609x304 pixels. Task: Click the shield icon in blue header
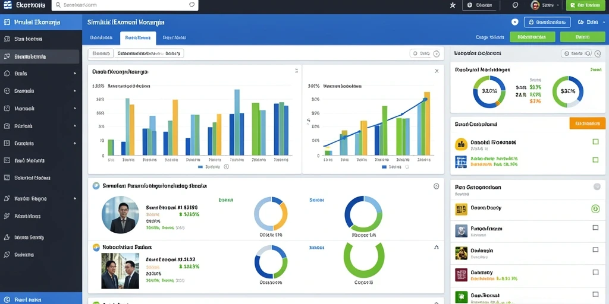click(515, 22)
